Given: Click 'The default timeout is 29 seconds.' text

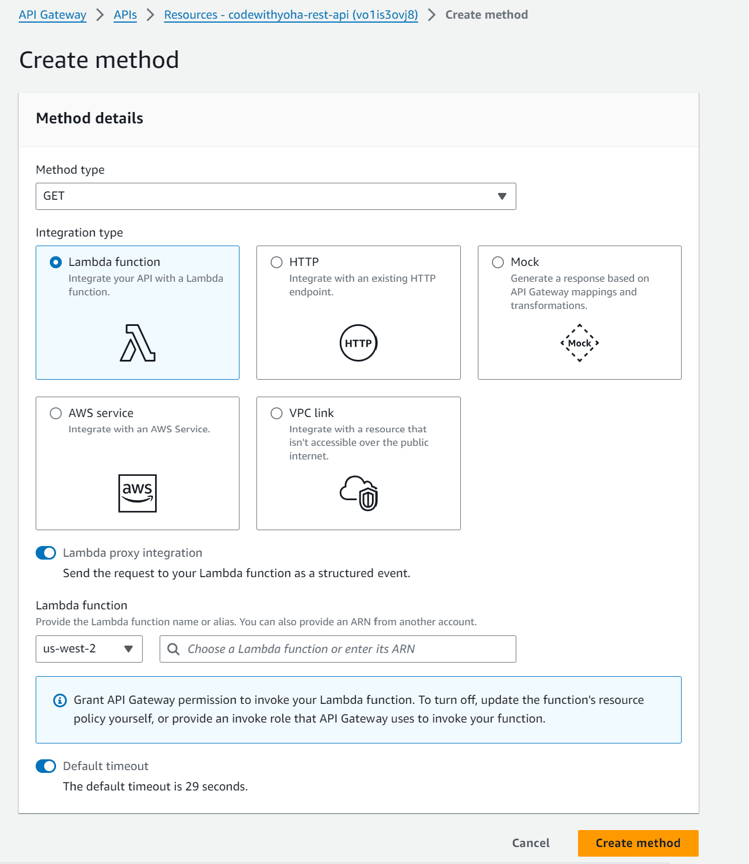Looking at the screenshot, I should [x=155, y=786].
